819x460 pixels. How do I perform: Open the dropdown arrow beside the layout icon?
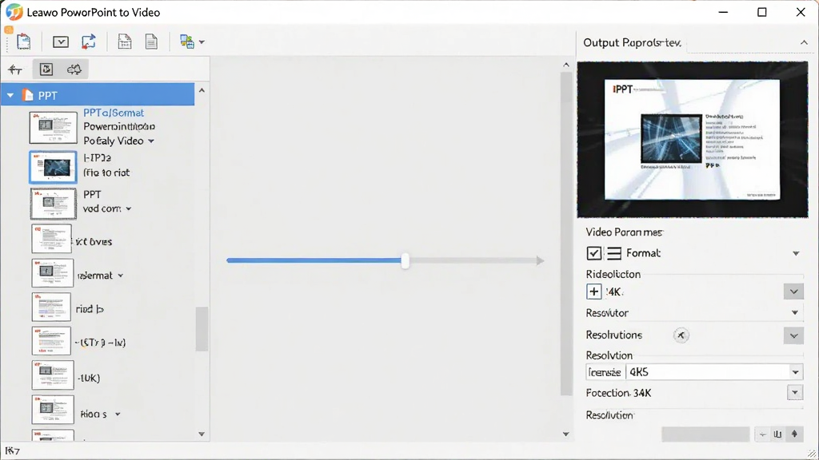tap(202, 42)
